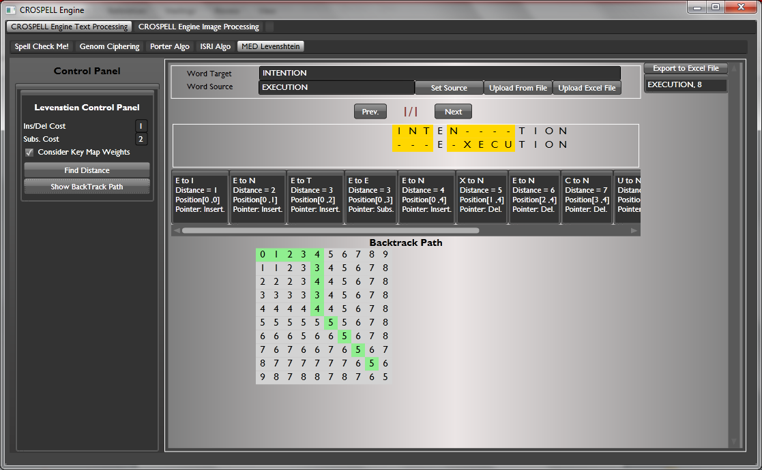
Task: Open the Genom Ciphering tab
Action: coord(109,46)
